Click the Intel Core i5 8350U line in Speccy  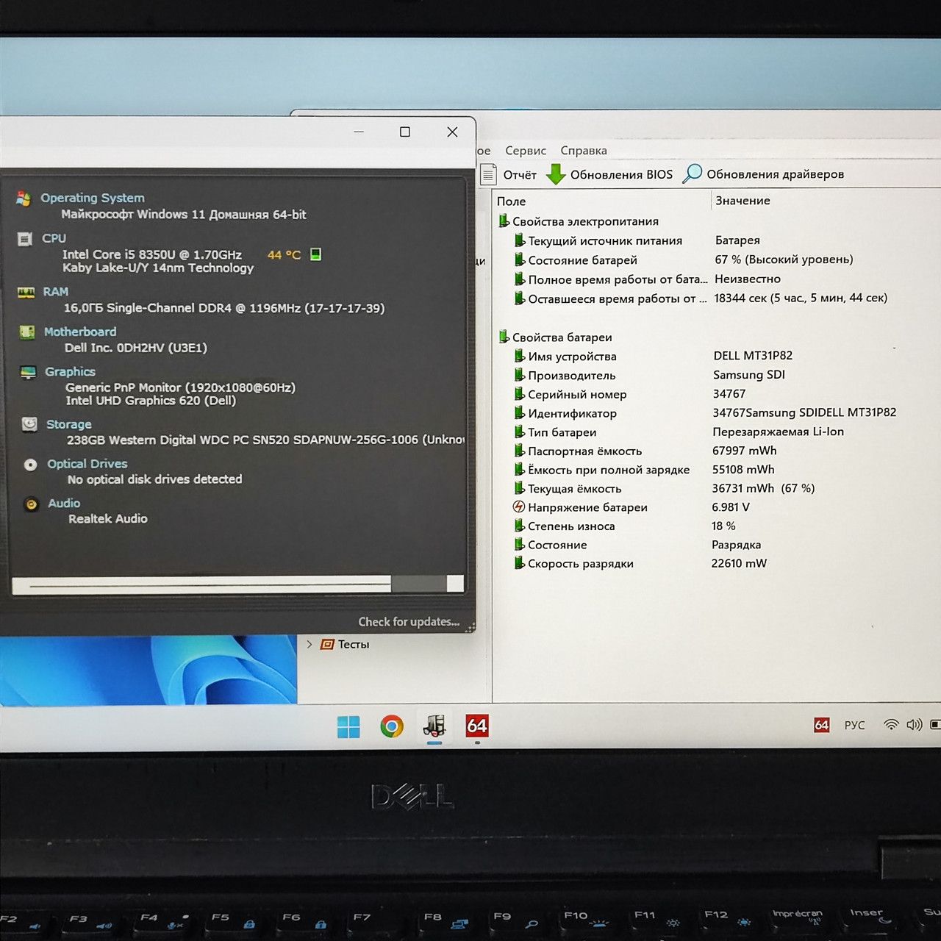click(152, 254)
